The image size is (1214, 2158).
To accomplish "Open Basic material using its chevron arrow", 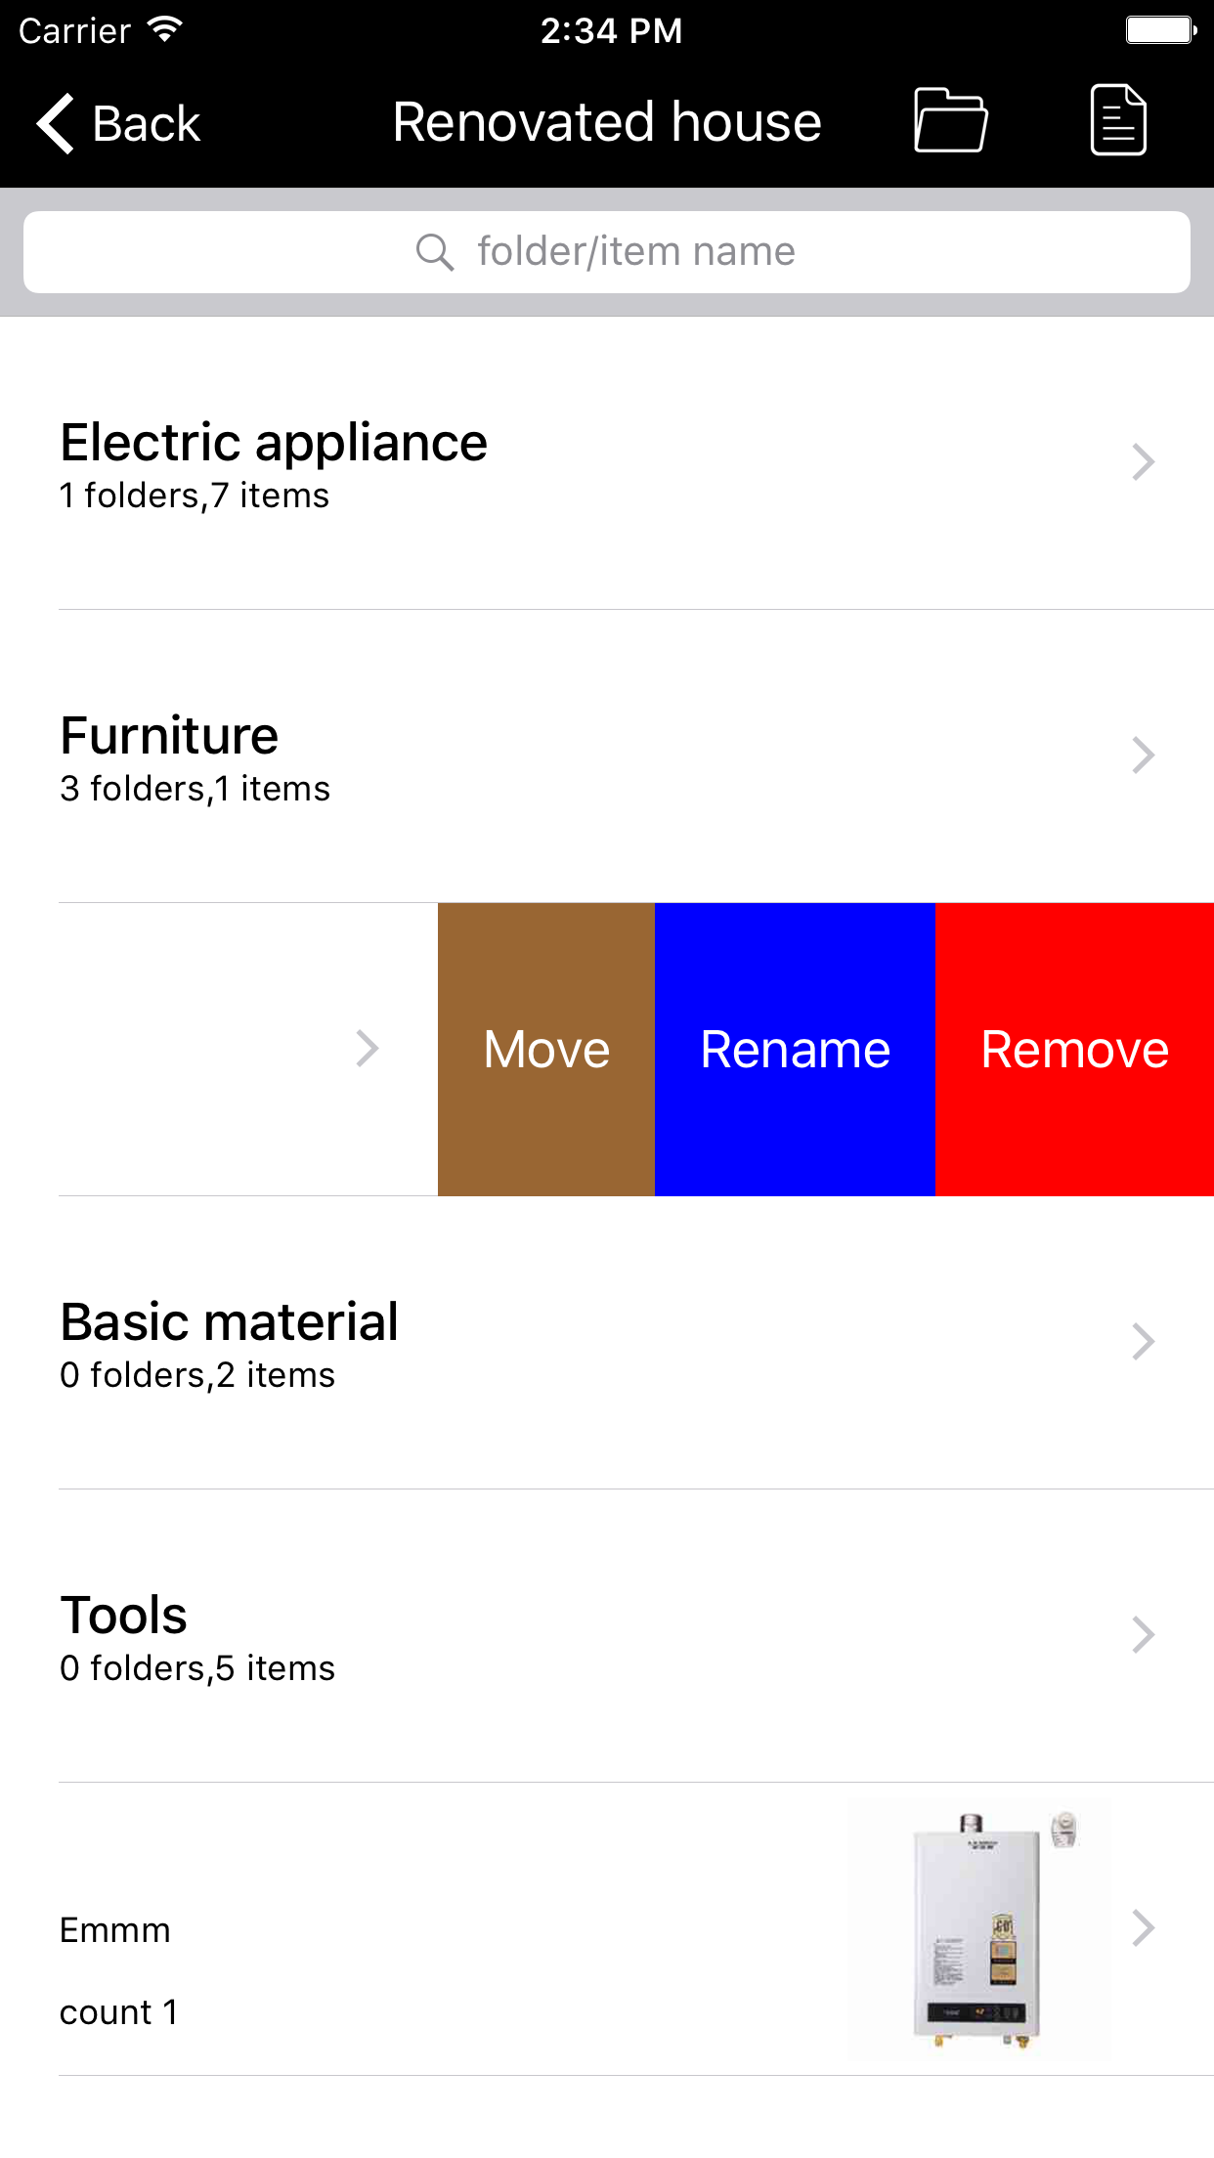I will (1143, 1342).
